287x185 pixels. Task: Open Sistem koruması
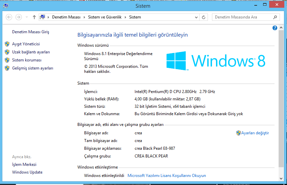click(27, 60)
